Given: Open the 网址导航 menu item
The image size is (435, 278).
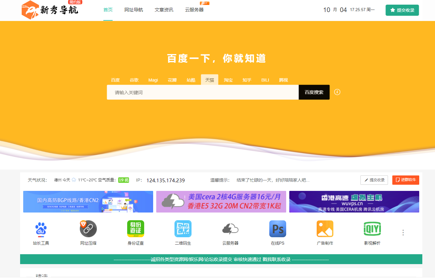Looking at the screenshot, I should click(x=133, y=10).
